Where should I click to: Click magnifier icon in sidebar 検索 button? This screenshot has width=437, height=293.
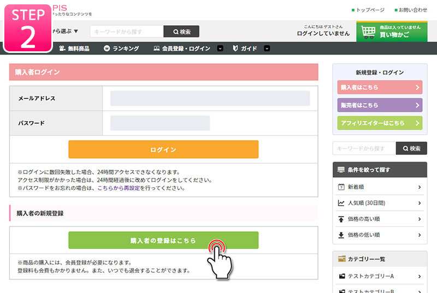pos(405,148)
